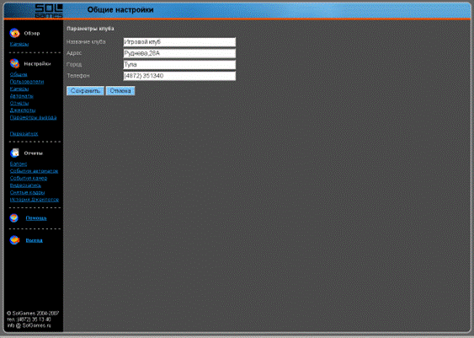Click the Название клуба label
474x338 pixels.
(86, 42)
